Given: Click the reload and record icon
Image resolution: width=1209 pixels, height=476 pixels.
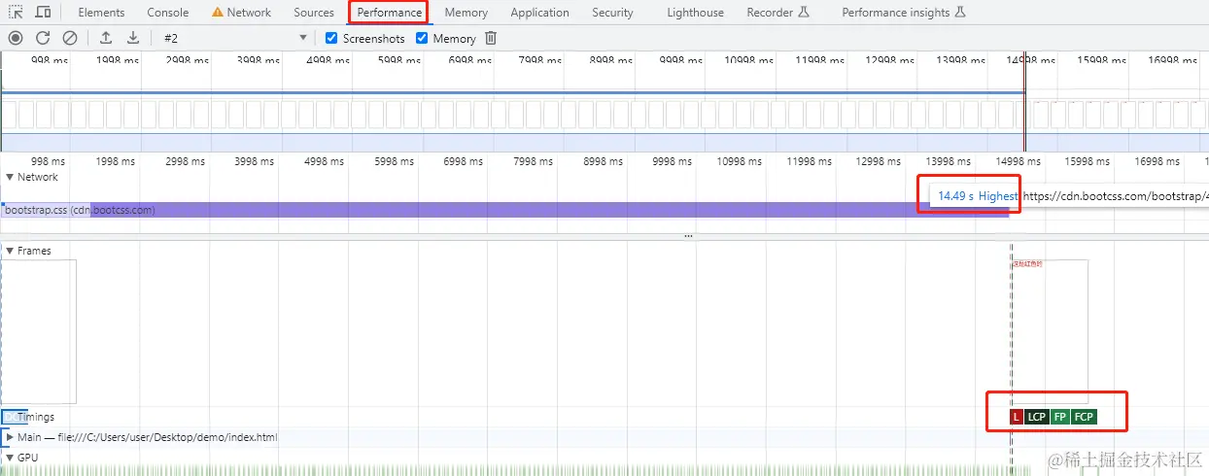Looking at the screenshot, I should (43, 38).
